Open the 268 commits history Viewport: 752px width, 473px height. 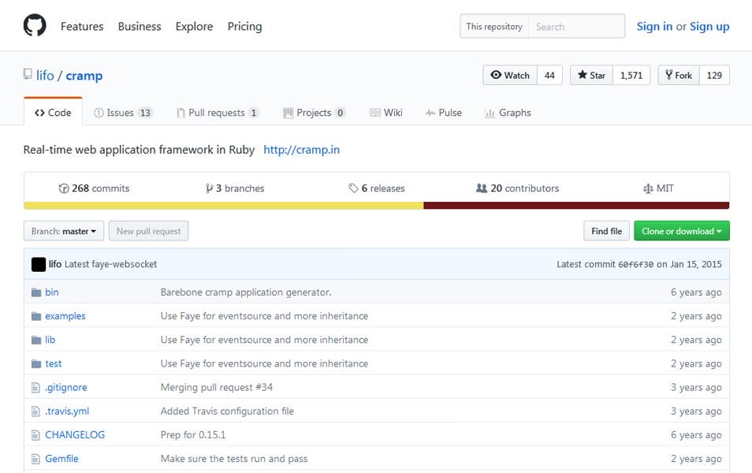[x=94, y=188]
